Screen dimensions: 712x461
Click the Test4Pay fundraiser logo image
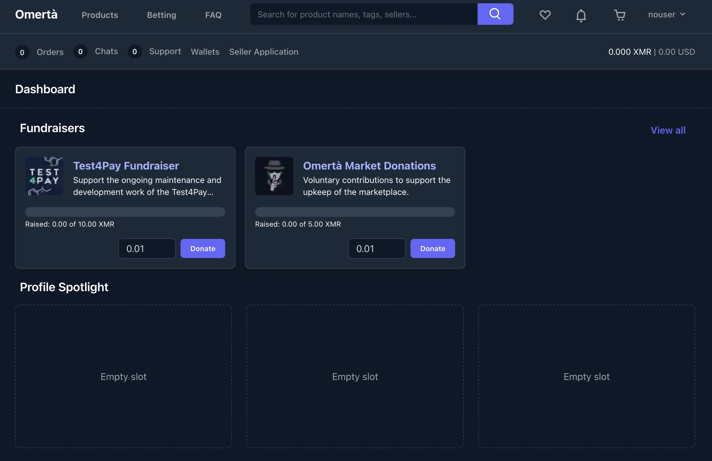tap(44, 176)
